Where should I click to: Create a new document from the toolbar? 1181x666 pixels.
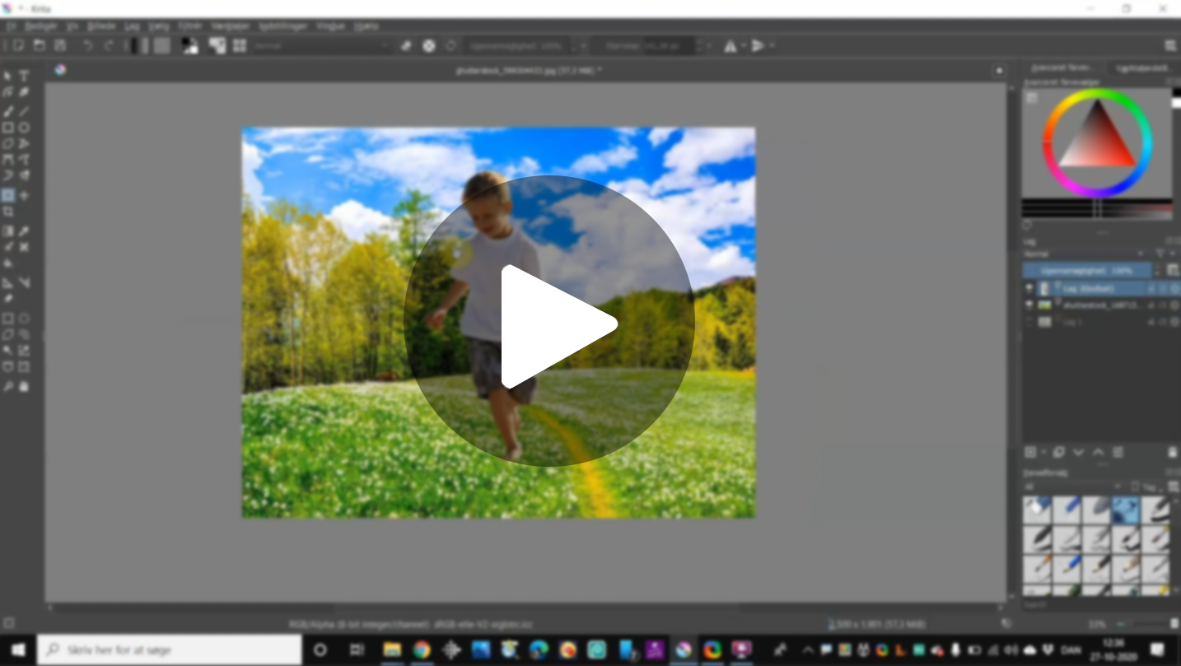point(18,45)
